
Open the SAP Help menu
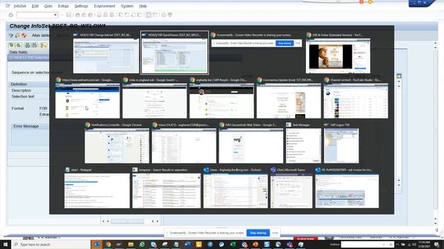(x=143, y=6)
